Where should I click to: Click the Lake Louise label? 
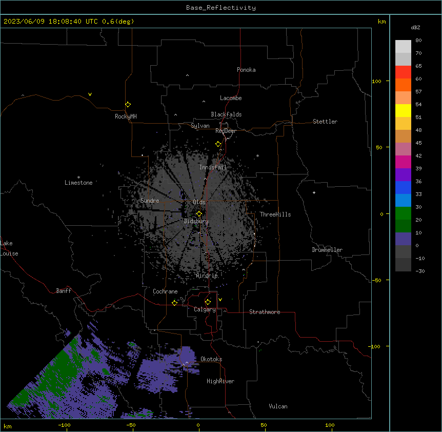pyautogui.click(x=9, y=248)
